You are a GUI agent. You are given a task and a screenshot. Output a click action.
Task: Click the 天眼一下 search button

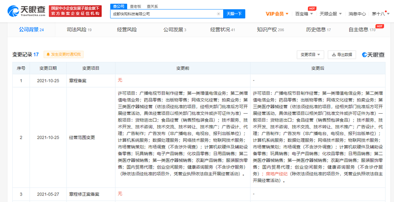click(x=233, y=14)
